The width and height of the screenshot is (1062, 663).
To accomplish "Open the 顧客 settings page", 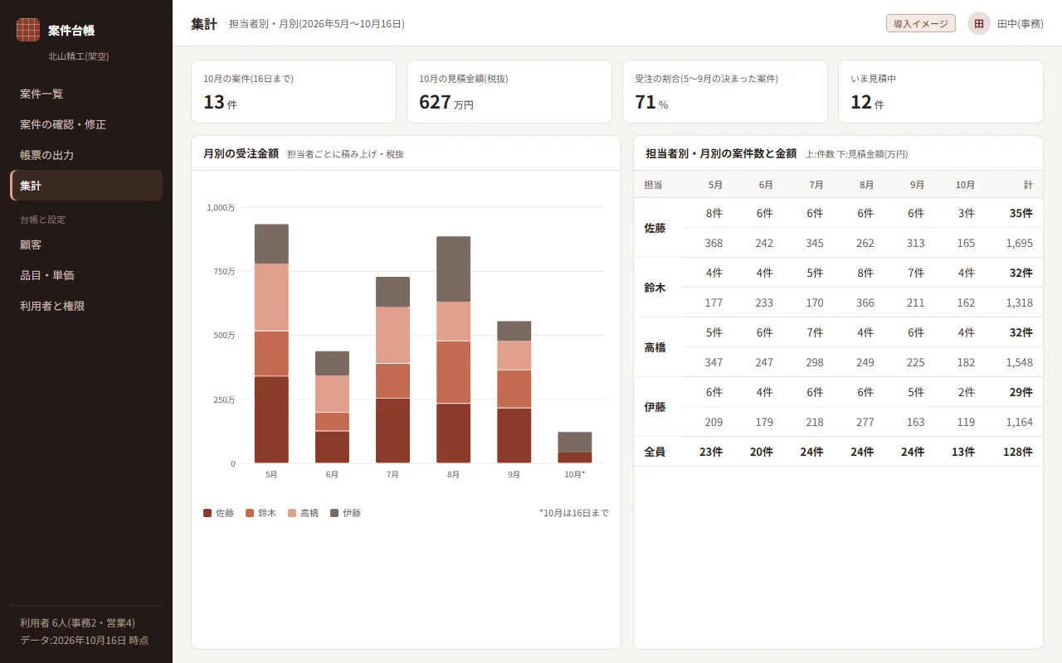I will [86, 244].
